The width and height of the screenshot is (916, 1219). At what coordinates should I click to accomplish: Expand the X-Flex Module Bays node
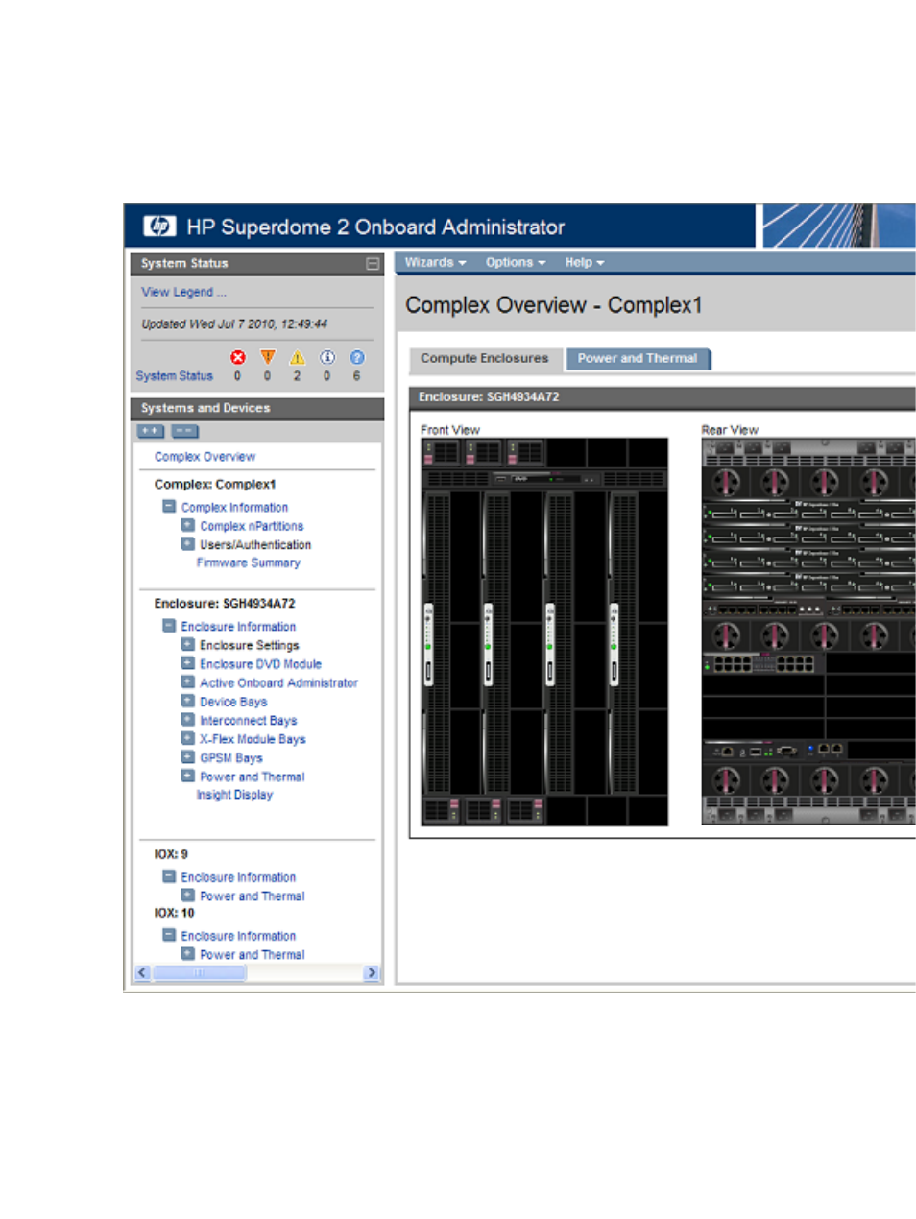pos(188,738)
